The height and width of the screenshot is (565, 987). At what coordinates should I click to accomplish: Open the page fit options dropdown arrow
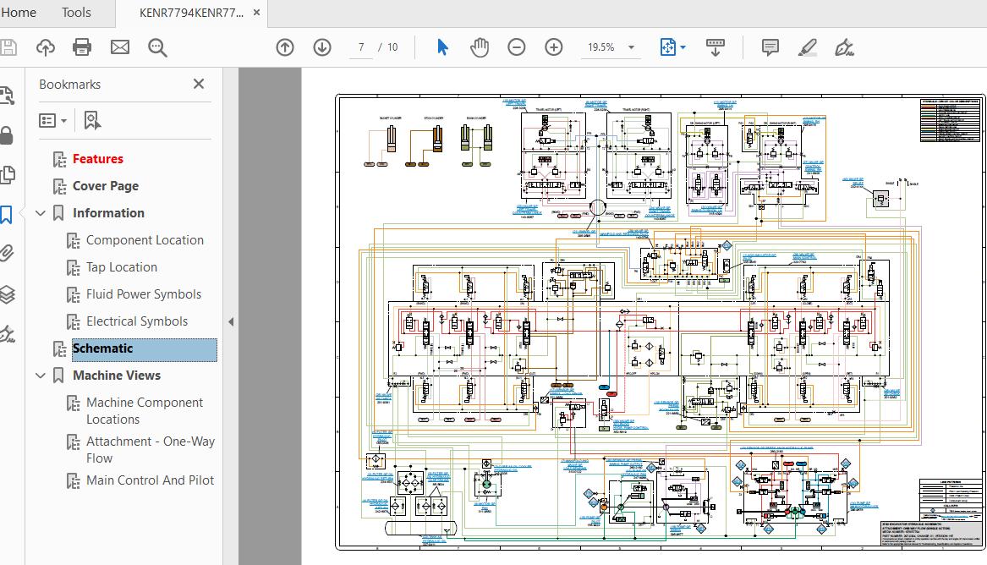click(x=683, y=47)
